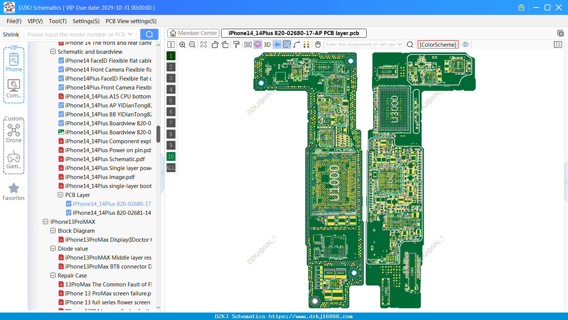Open the right side panel icon
568x320 pixels.
558,44
